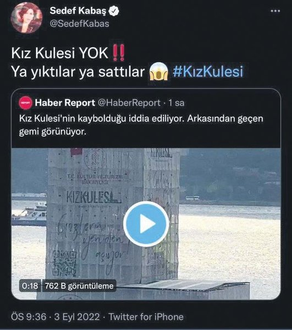Click the verified badge next to Sedef Kabaş
Image resolution: width=292 pixels, height=330 pixels.
114,11
